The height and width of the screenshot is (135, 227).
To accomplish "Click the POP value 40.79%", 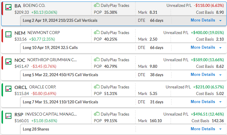I will click(x=111, y=66).
